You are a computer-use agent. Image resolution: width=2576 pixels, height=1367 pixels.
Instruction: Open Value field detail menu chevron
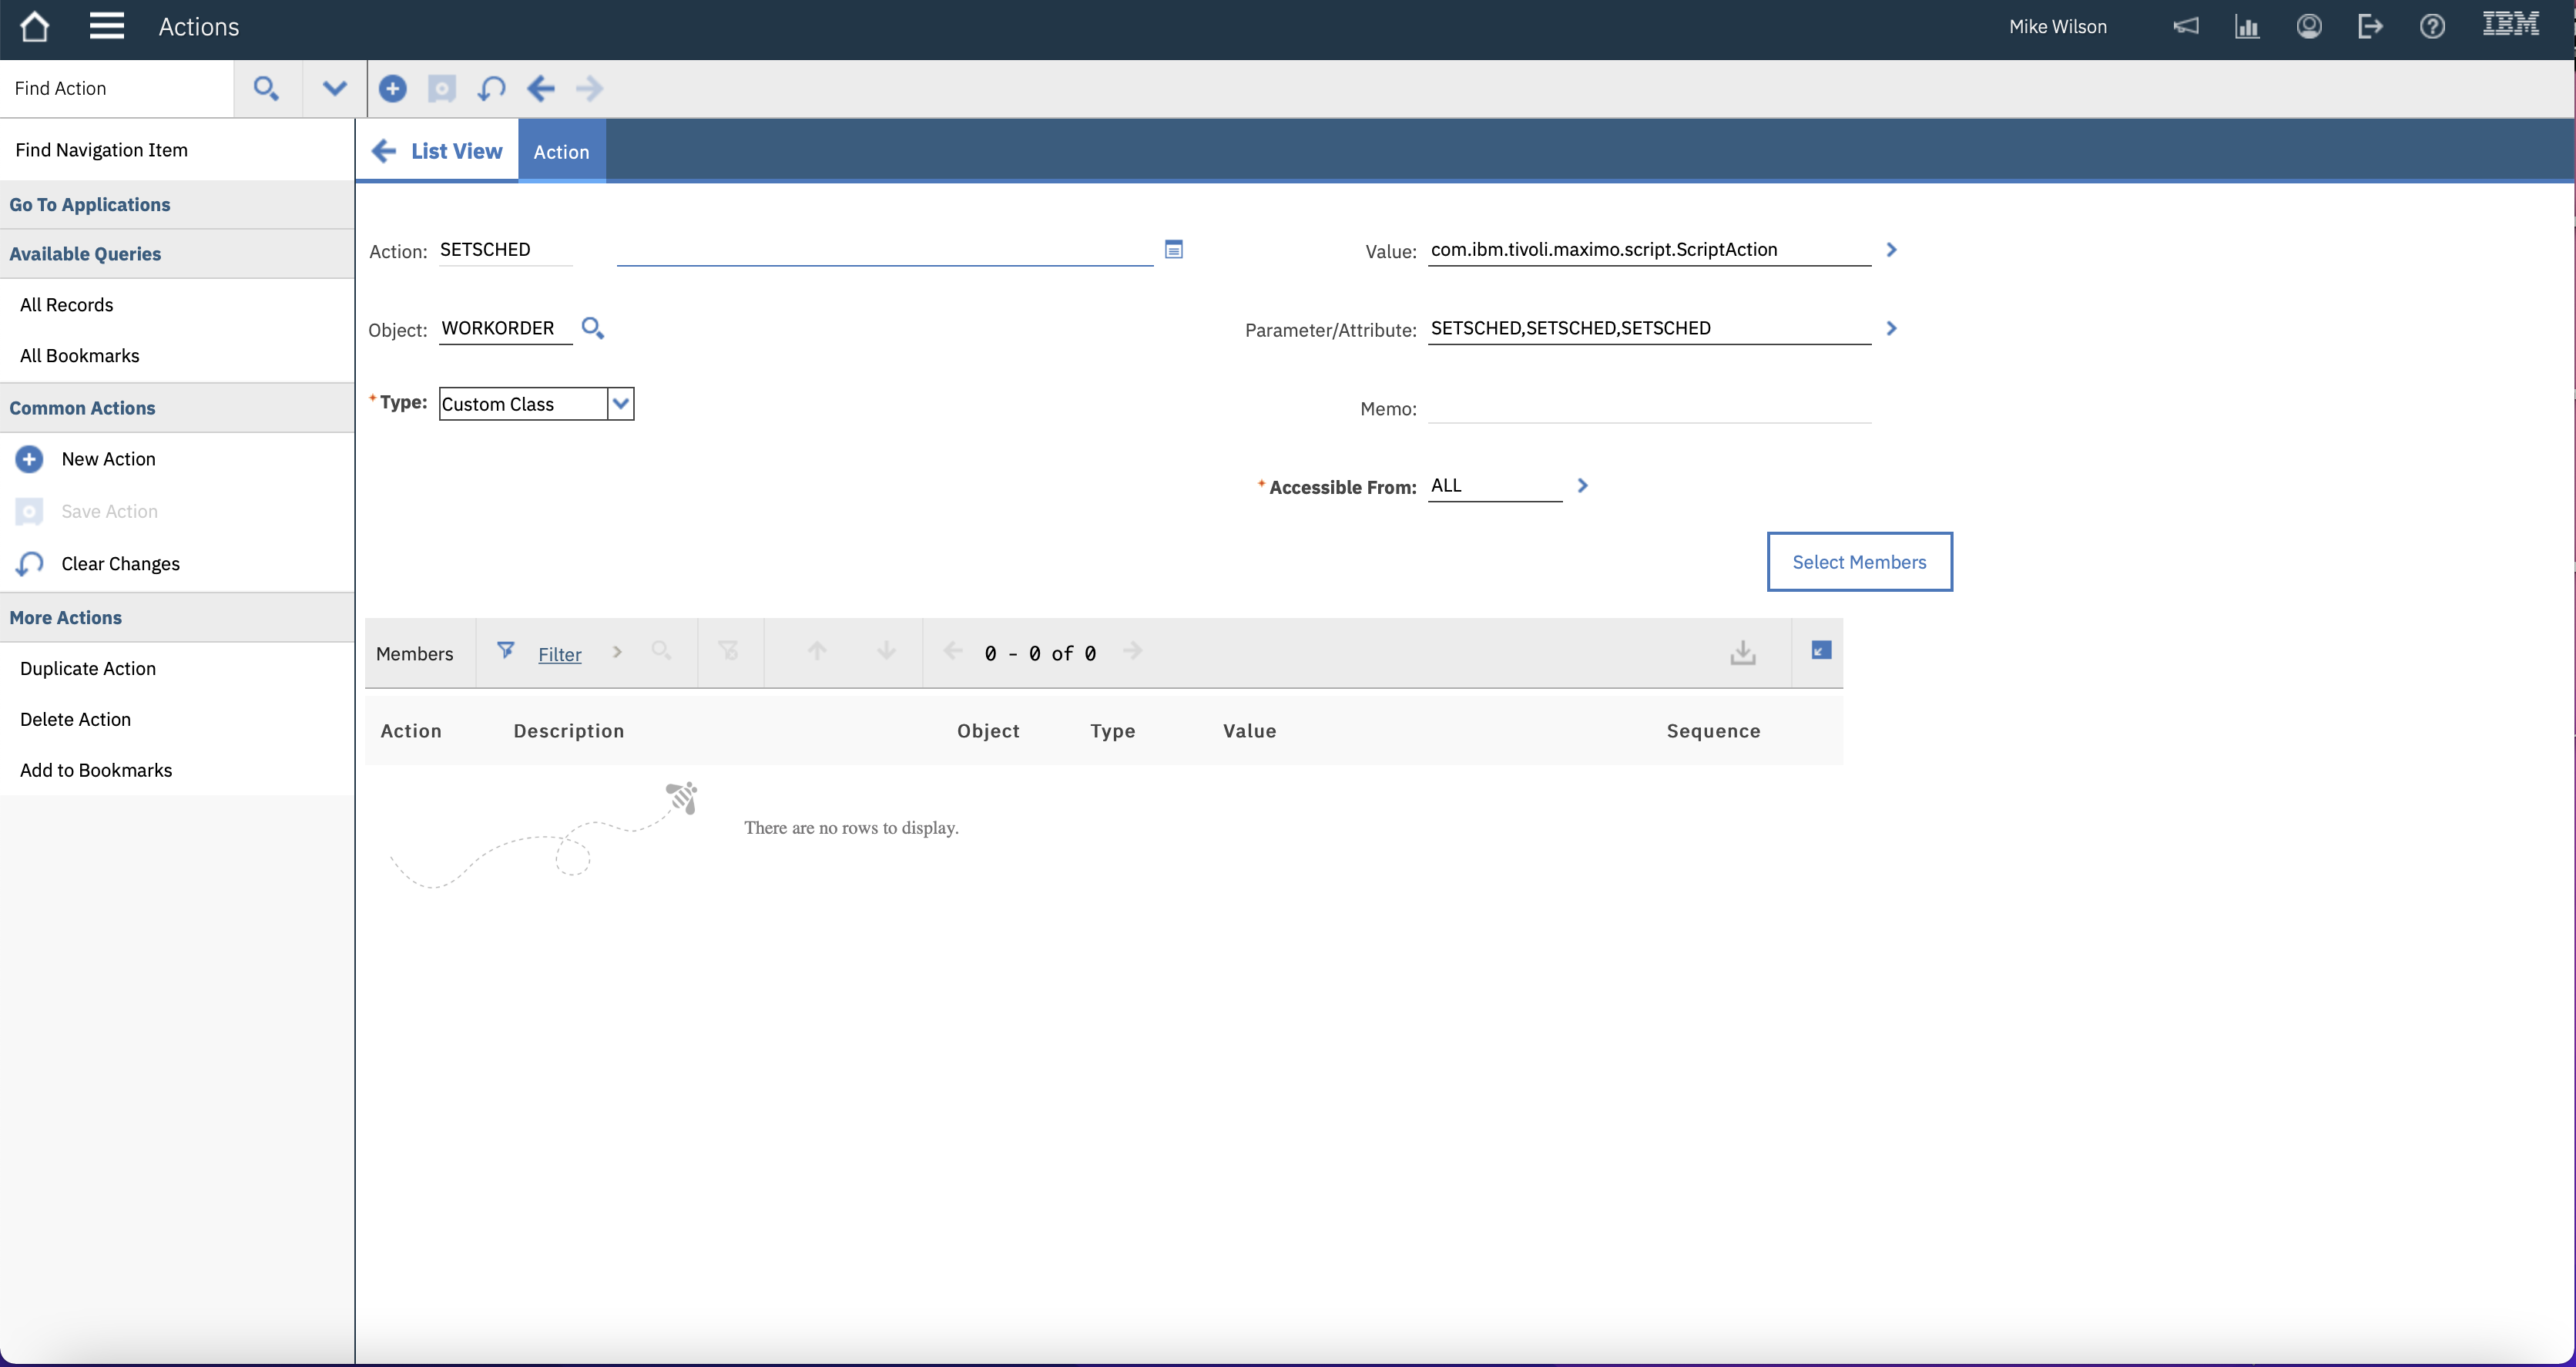[x=1891, y=250]
